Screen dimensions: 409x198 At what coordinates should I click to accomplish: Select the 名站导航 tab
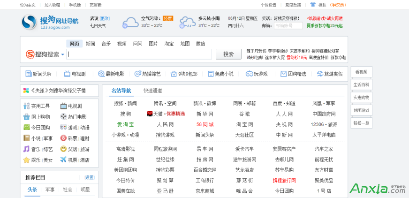point(121,91)
